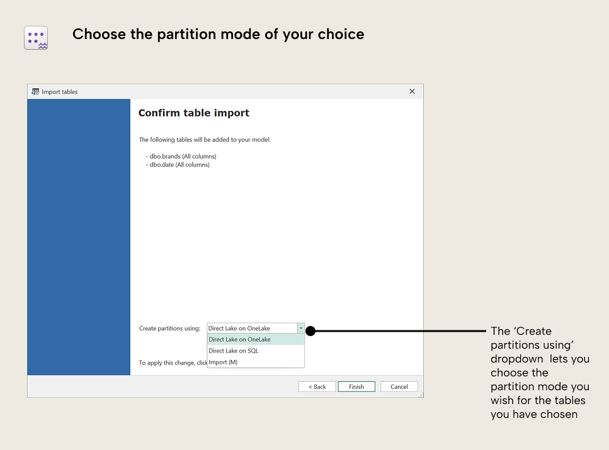
Task: Click the Cancel button
Action: 399,386
